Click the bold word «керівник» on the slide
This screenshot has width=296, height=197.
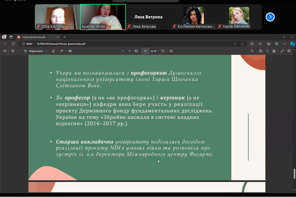(x=172, y=98)
